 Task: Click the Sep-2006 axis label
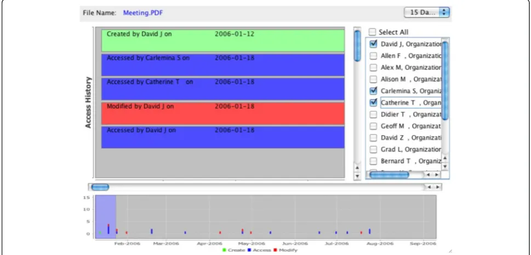point(422,244)
